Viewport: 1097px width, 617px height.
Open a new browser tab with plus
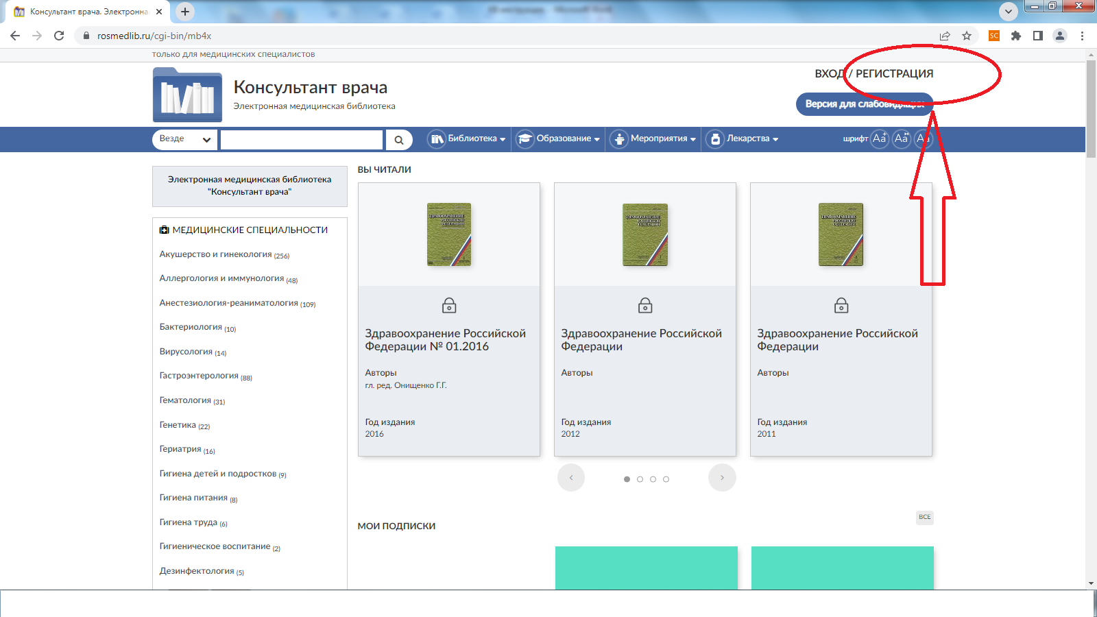185,12
